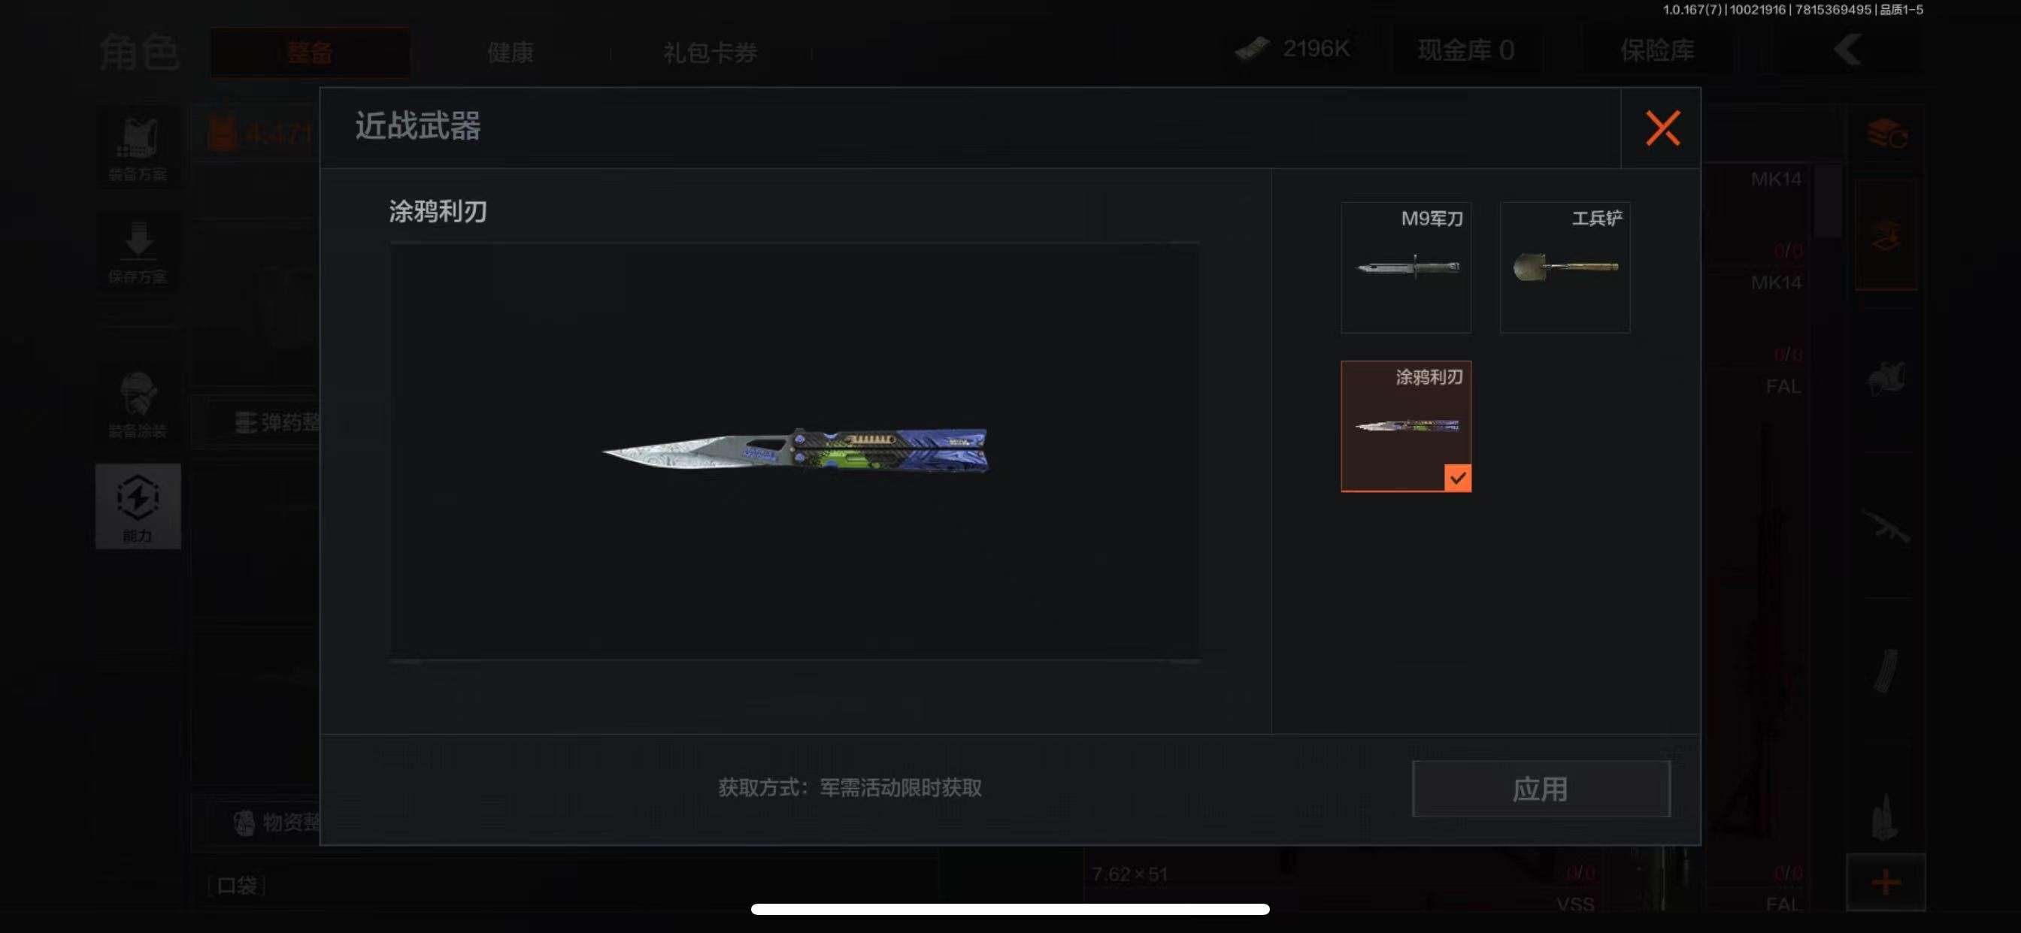This screenshot has height=933, width=2021.
Task: Switch to the 整备 tab
Action: 310,52
